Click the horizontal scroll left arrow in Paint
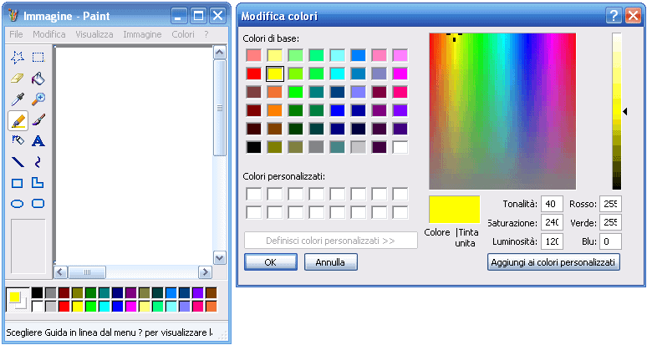Screen dimensions: 647x345 (x=61, y=272)
